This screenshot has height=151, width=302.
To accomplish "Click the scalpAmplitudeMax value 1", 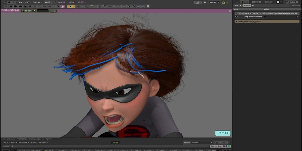I will tap(265, 17).
